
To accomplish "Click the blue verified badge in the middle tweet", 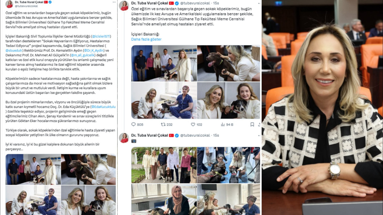I will coord(177,3).
